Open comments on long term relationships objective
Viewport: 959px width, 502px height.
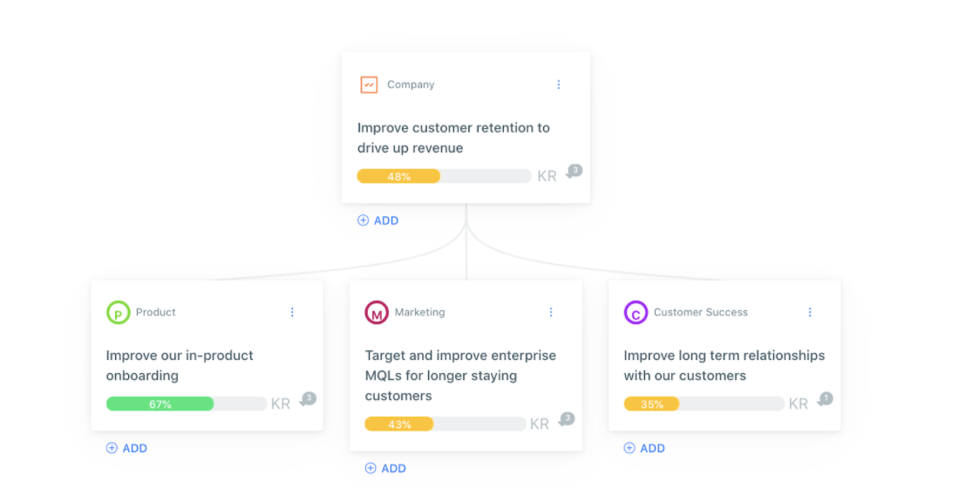point(825,399)
